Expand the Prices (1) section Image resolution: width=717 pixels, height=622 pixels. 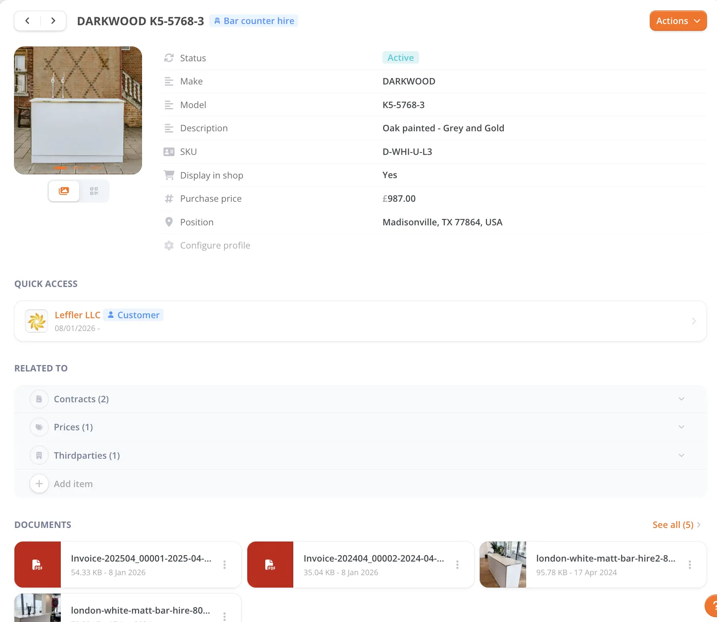tap(681, 427)
